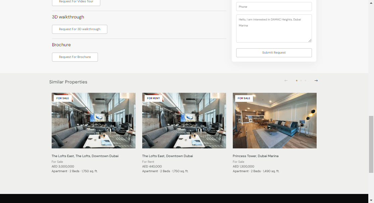This screenshot has height=203, width=374.
Task: Focus the Phone input field
Action: coord(274,7)
